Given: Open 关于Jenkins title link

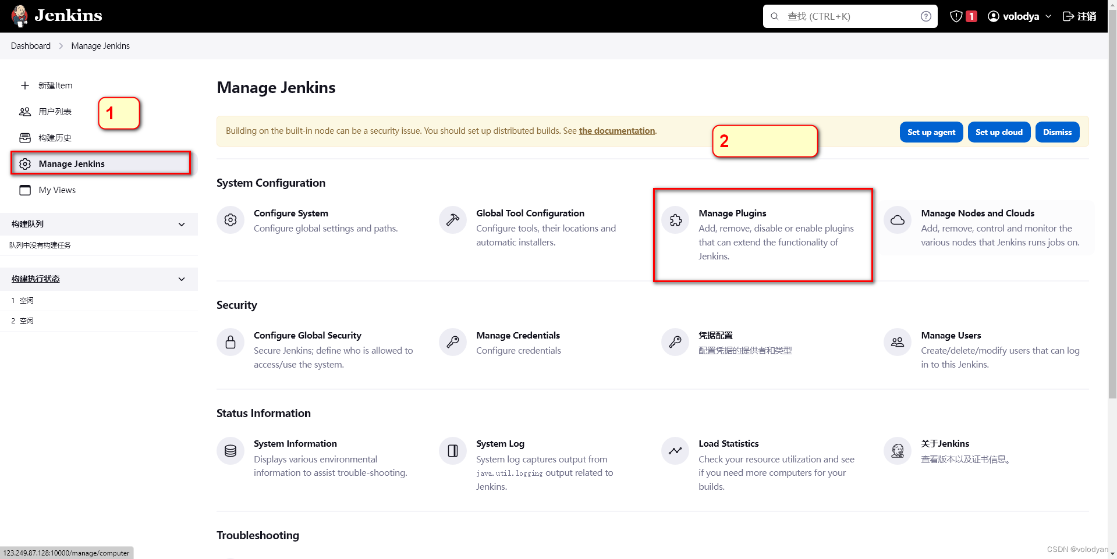Looking at the screenshot, I should 945,444.
